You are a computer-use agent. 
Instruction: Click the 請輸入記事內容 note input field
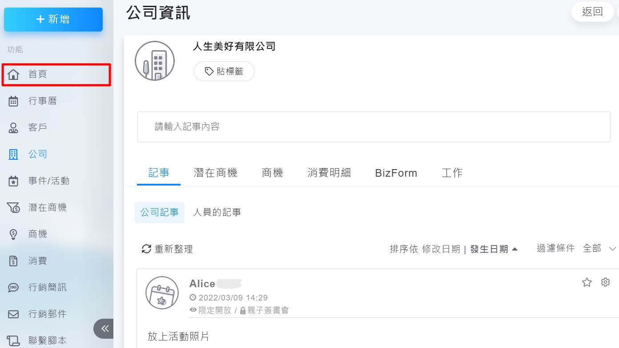tap(374, 127)
